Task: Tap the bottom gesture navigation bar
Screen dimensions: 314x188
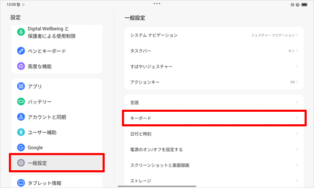Action: [x=157, y=186]
